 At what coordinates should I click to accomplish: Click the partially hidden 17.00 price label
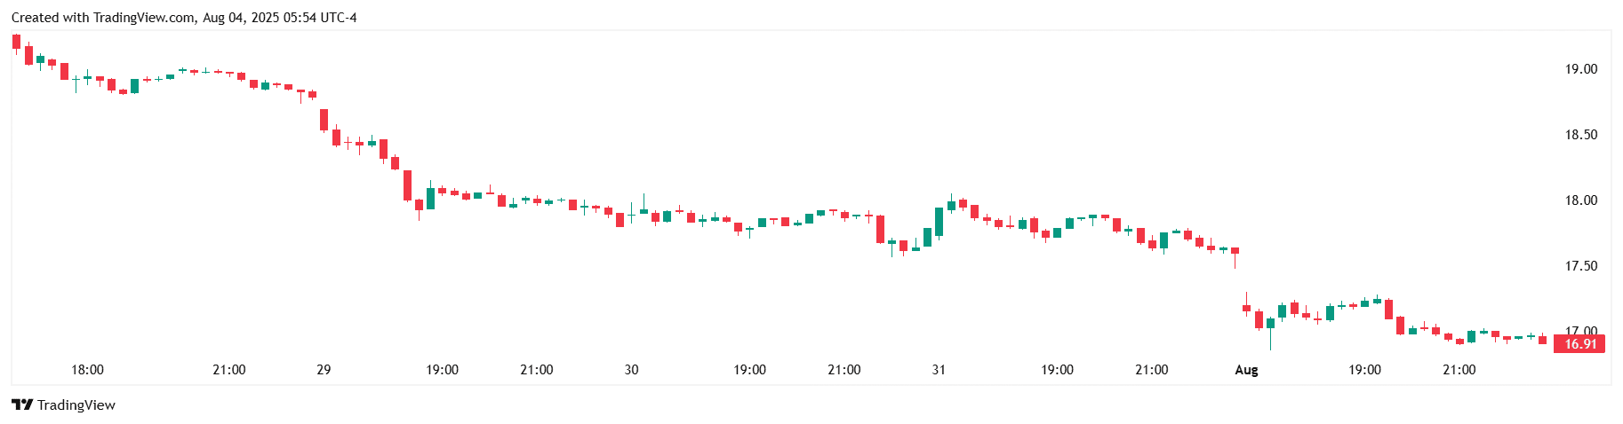pyautogui.click(x=1580, y=330)
